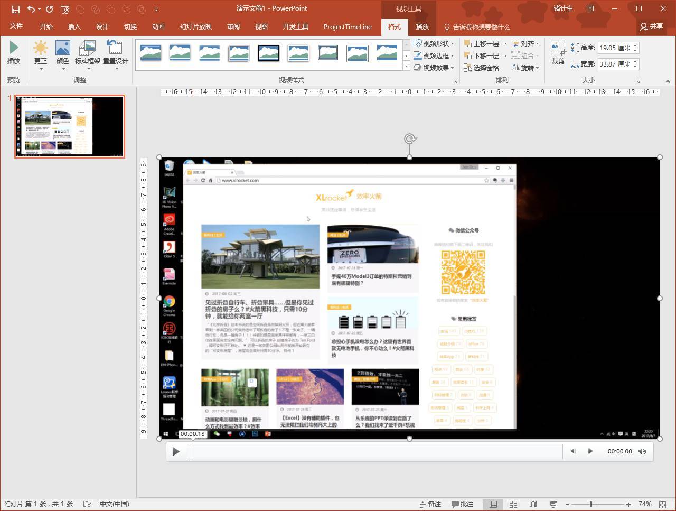The image size is (676, 511).
Task: Select the slide 1 thumbnail
Action: [69, 126]
